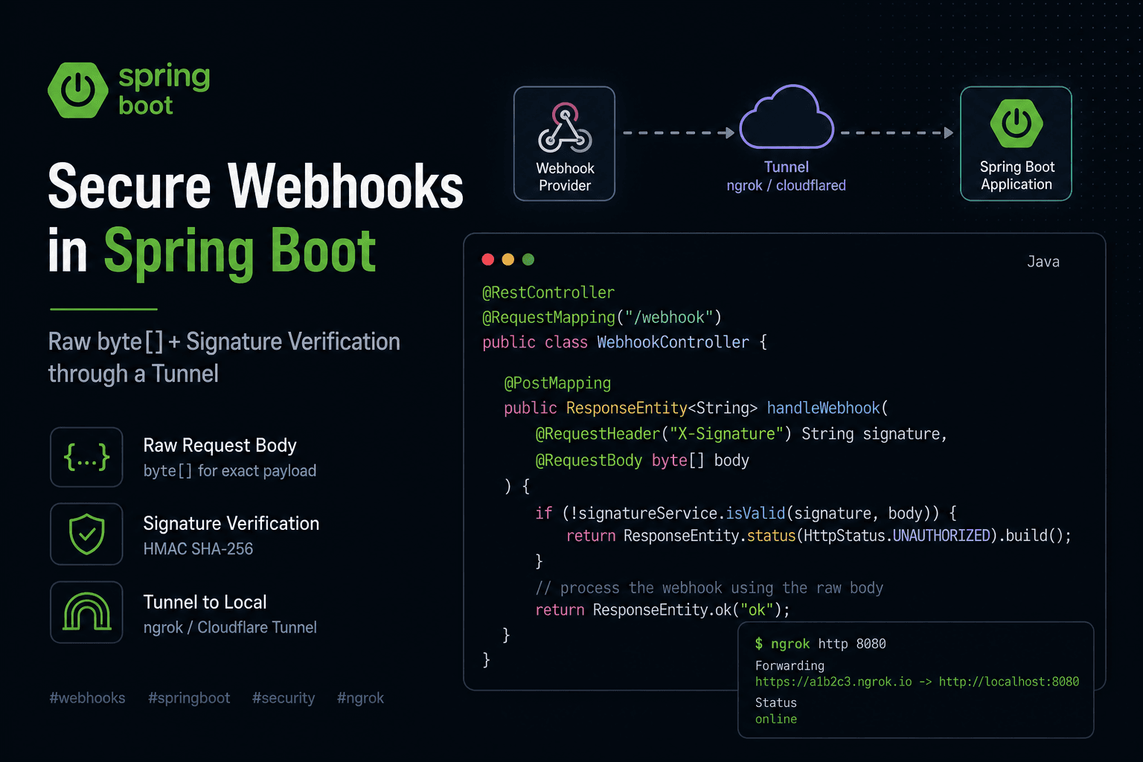Click the @RestController annotation

[548, 292]
